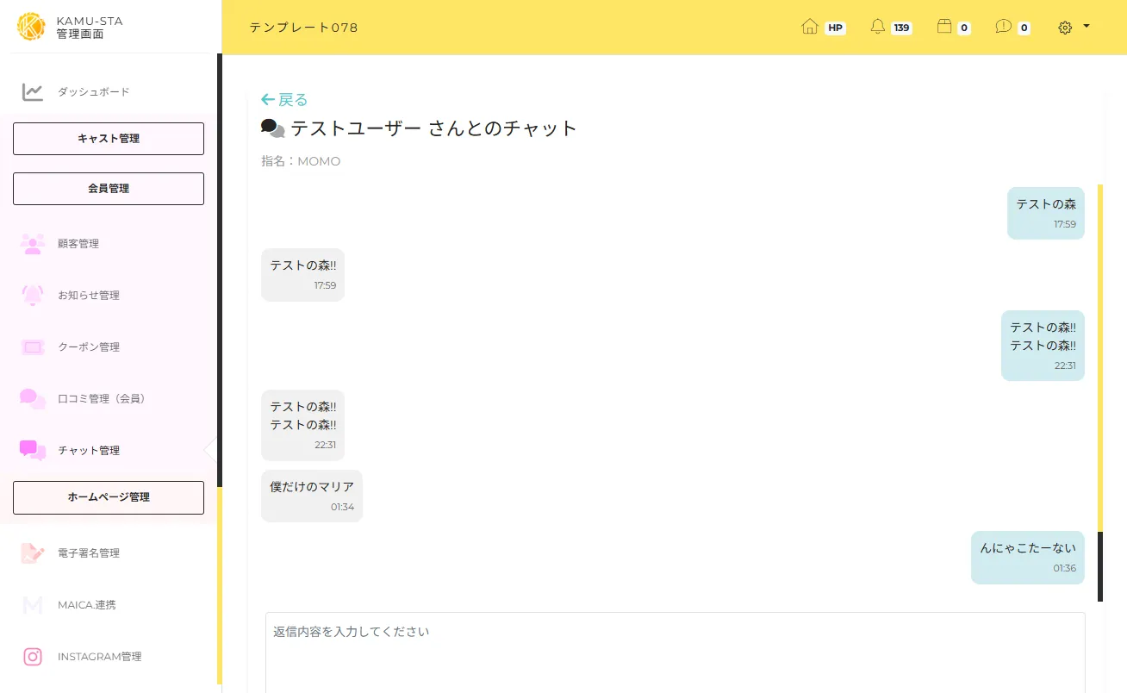Click the 戻る back link
This screenshot has height=693, width=1127.
284,100
